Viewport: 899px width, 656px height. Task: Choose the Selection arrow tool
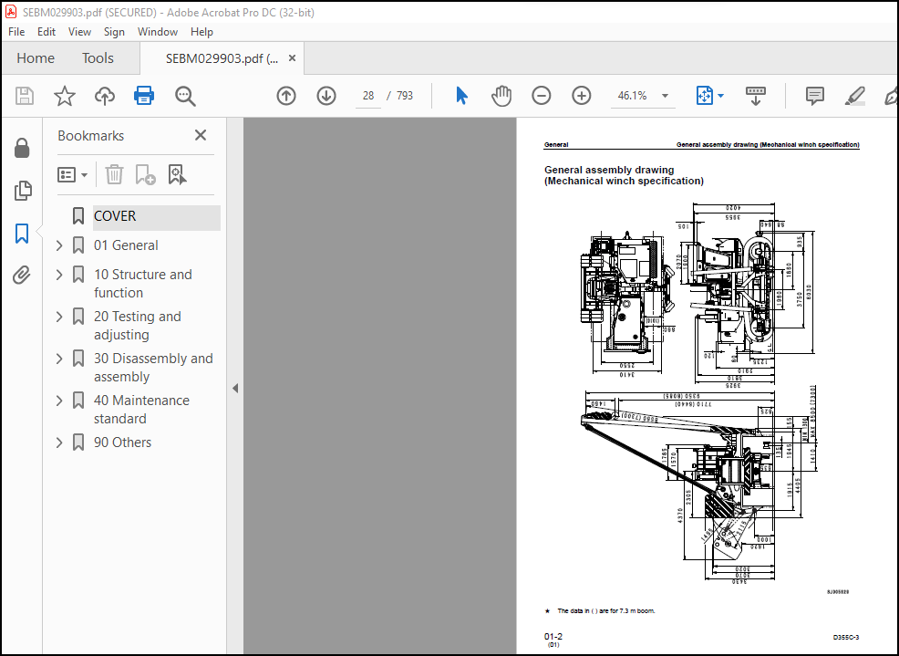click(461, 95)
